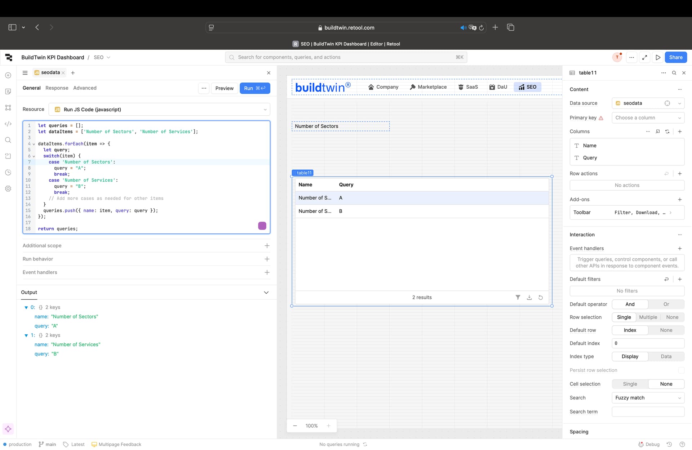Open Data source seodata dropdown
This screenshot has width=692, height=450.
(648, 103)
